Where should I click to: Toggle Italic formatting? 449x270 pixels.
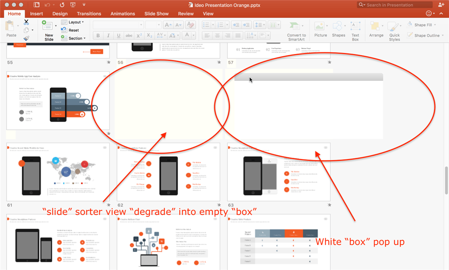pos(108,36)
